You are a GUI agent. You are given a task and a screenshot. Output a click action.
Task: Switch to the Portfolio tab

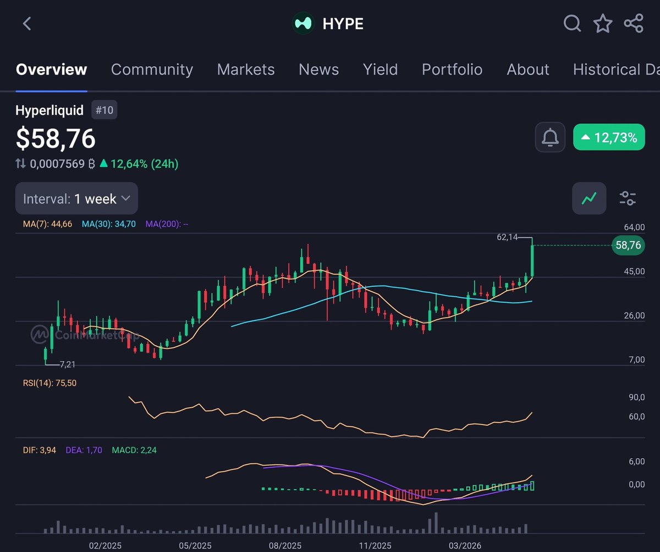point(452,69)
